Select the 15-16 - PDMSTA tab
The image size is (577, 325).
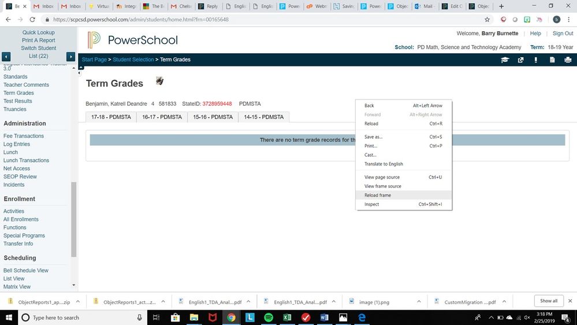213,117
